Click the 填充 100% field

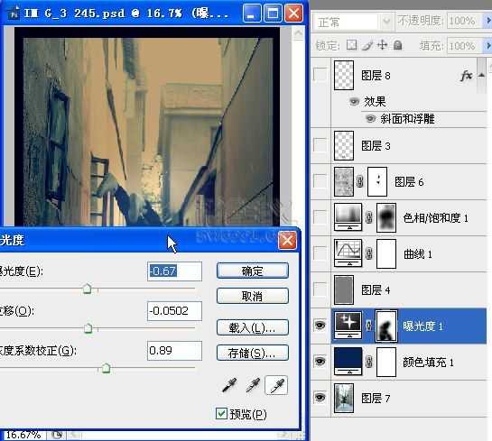tap(466, 46)
